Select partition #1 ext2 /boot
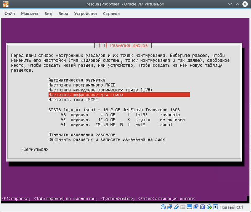This screenshot has width=251, height=212. pos(116,124)
